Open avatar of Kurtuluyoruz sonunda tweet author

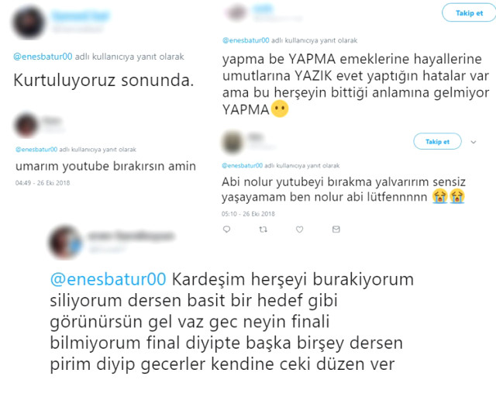point(29,22)
